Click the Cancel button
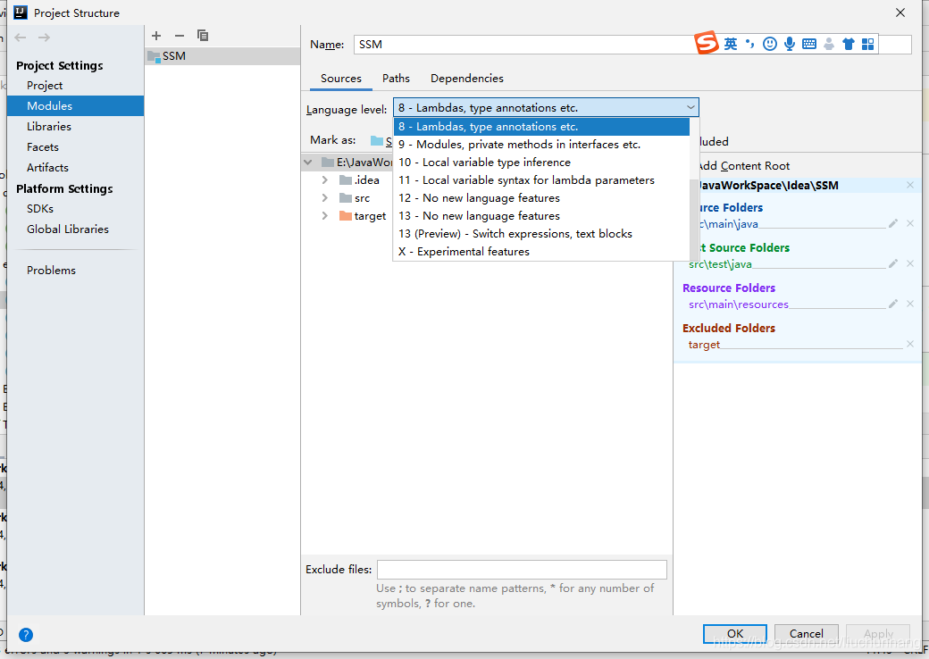Screen dimensions: 929x659 (x=807, y=633)
